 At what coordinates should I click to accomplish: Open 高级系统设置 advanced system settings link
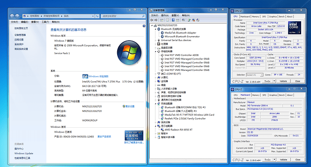[21, 49]
